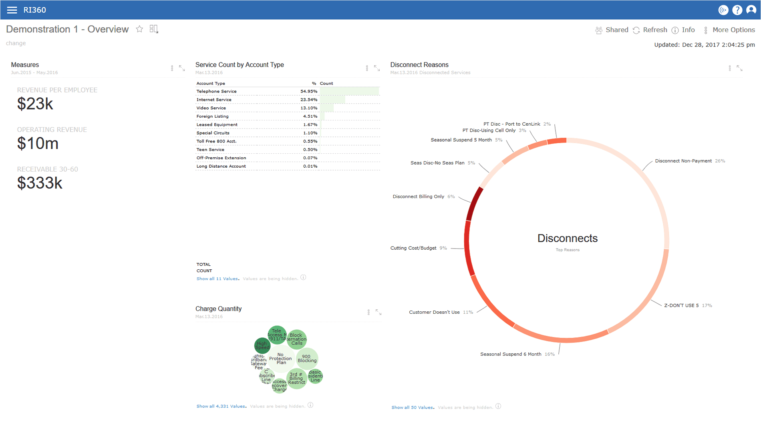Click the broadcast signal icon in the header
The height and width of the screenshot is (431, 761).
coord(723,10)
